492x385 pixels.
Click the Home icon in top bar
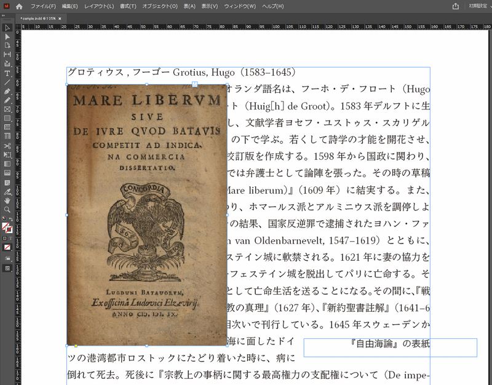(x=19, y=6)
